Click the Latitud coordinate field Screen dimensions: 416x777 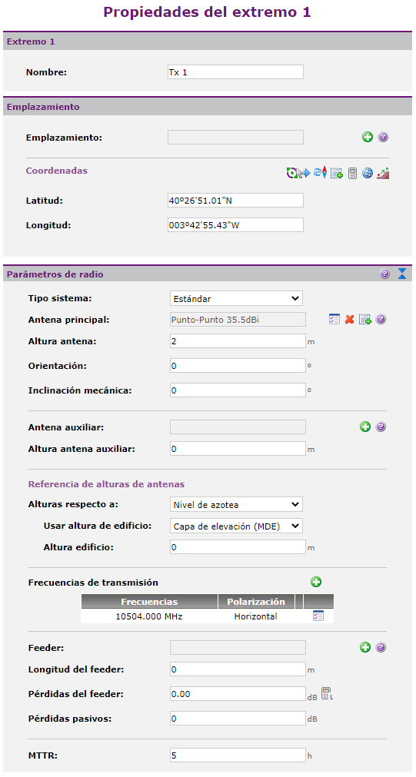point(235,200)
